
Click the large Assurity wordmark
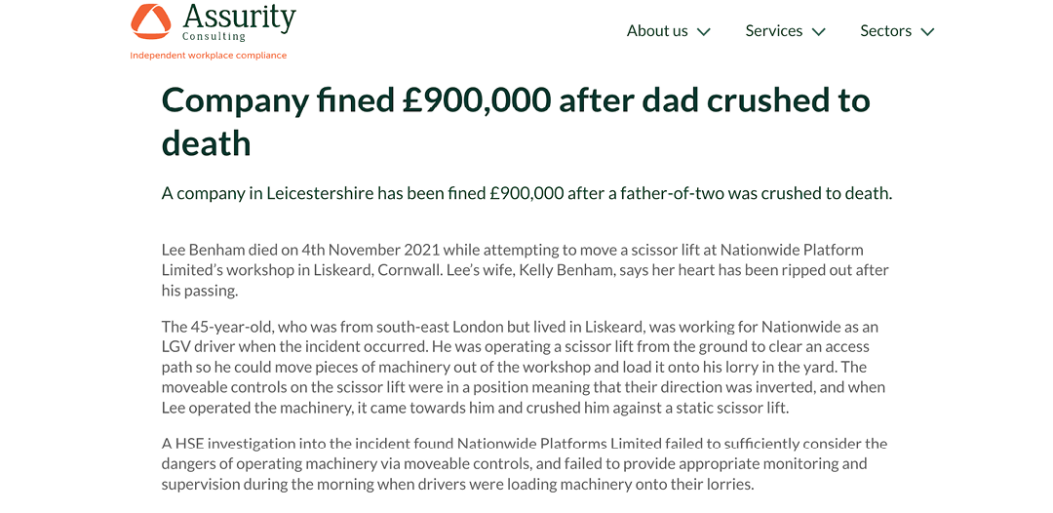click(239, 17)
